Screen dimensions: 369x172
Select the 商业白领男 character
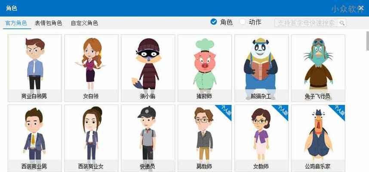click(x=34, y=68)
